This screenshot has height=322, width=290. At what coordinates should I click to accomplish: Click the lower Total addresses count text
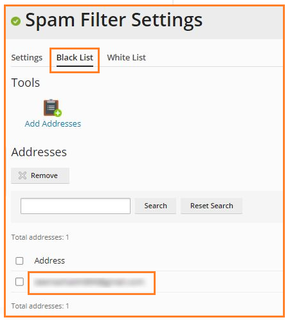tap(40, 306)
